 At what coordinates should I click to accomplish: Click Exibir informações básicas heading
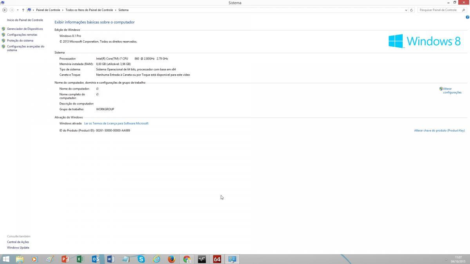click(94, 22)
